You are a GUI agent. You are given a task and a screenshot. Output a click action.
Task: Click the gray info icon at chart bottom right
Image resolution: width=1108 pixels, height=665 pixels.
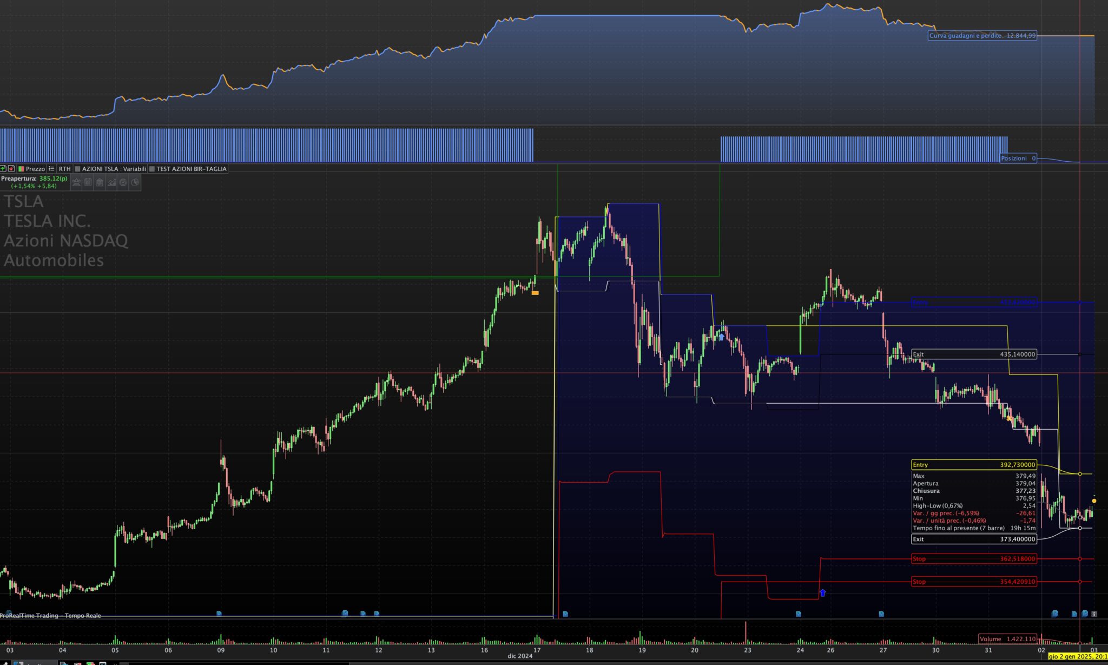pos(1094,614)
